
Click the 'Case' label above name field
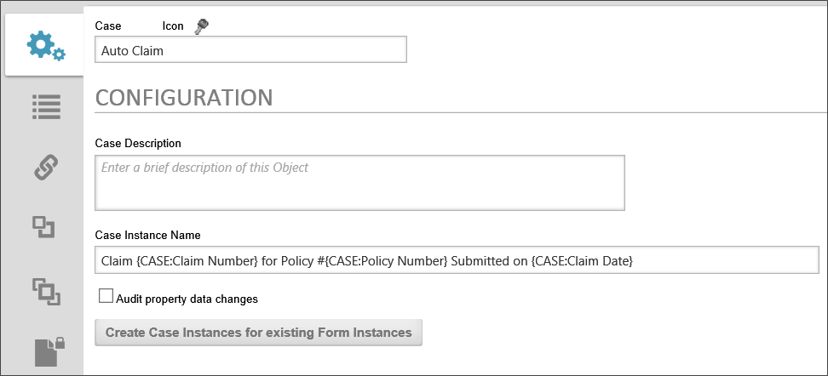tap(108, 26)
